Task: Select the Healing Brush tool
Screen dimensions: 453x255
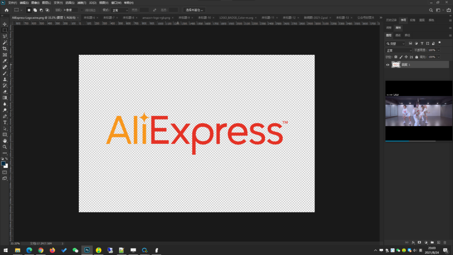Action: 5,67
